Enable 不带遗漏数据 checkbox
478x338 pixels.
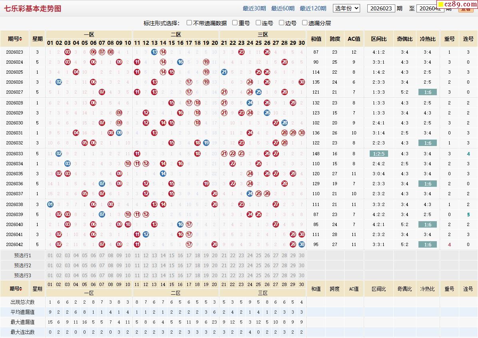click(189, 23)
